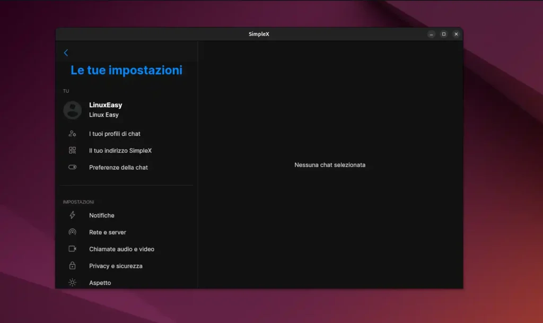Click the sun appearance icon
Screen dimensions: 543x323
point(72,283)
